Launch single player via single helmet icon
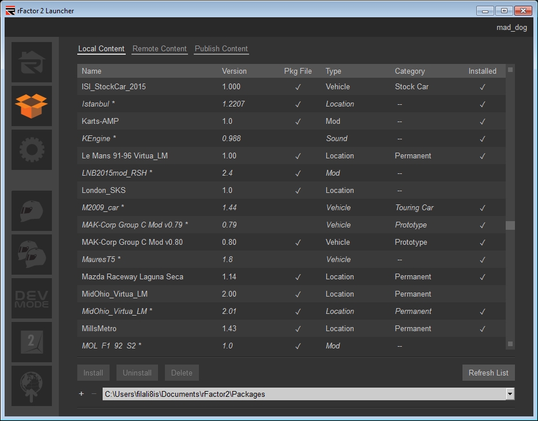Screen dimensions: 538x421 pyautogui.click(x=32, y=211)
